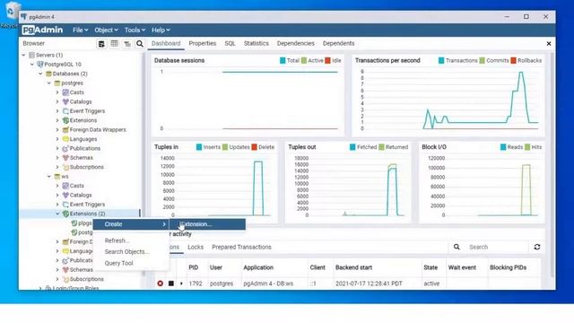Click the postgres database icon

pos(57,83)
